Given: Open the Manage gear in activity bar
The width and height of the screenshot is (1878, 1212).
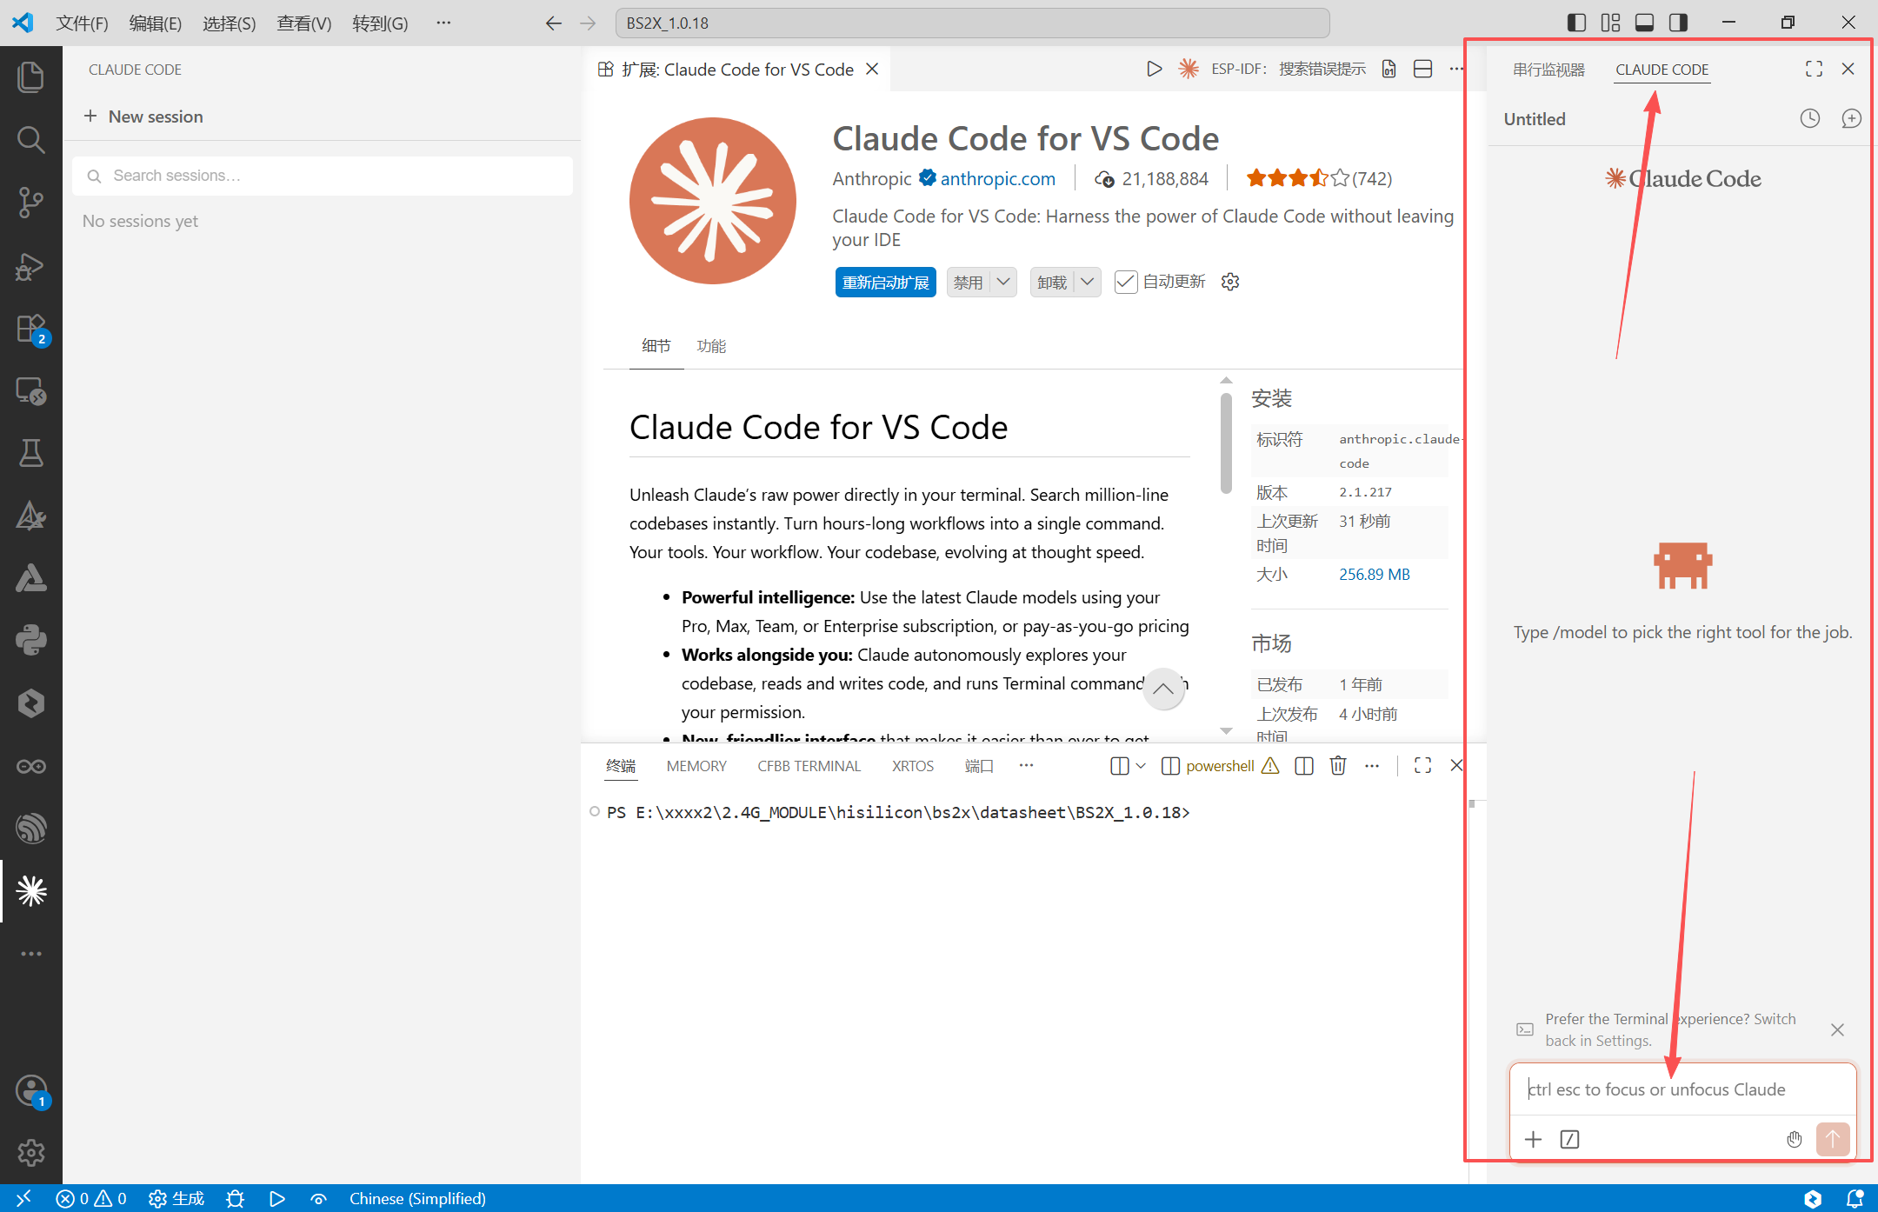Looking at the screenshot, I should tap(31, 1152).
